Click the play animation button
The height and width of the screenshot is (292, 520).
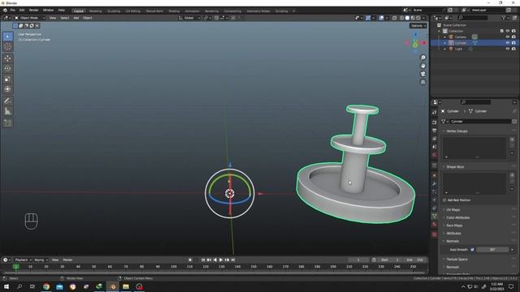coord(221,260)
